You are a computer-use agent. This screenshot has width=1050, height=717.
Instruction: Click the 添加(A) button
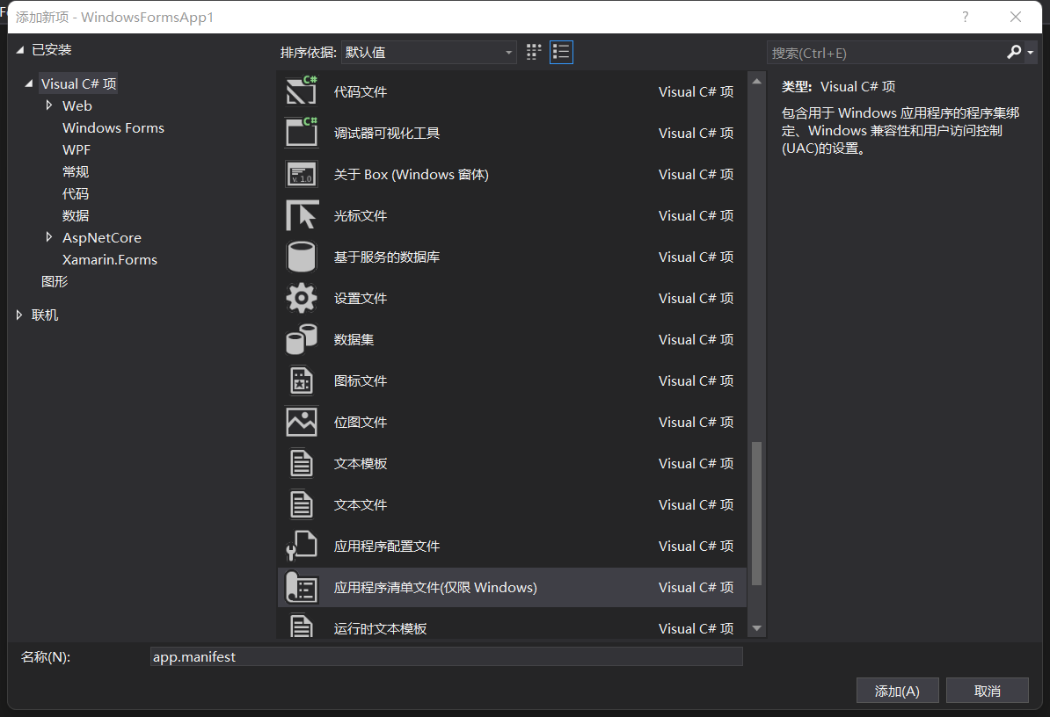point(897,691)
